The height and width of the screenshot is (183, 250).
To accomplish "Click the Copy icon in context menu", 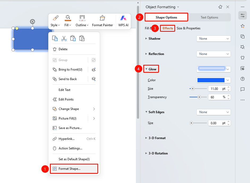I will tap(55, 38).
